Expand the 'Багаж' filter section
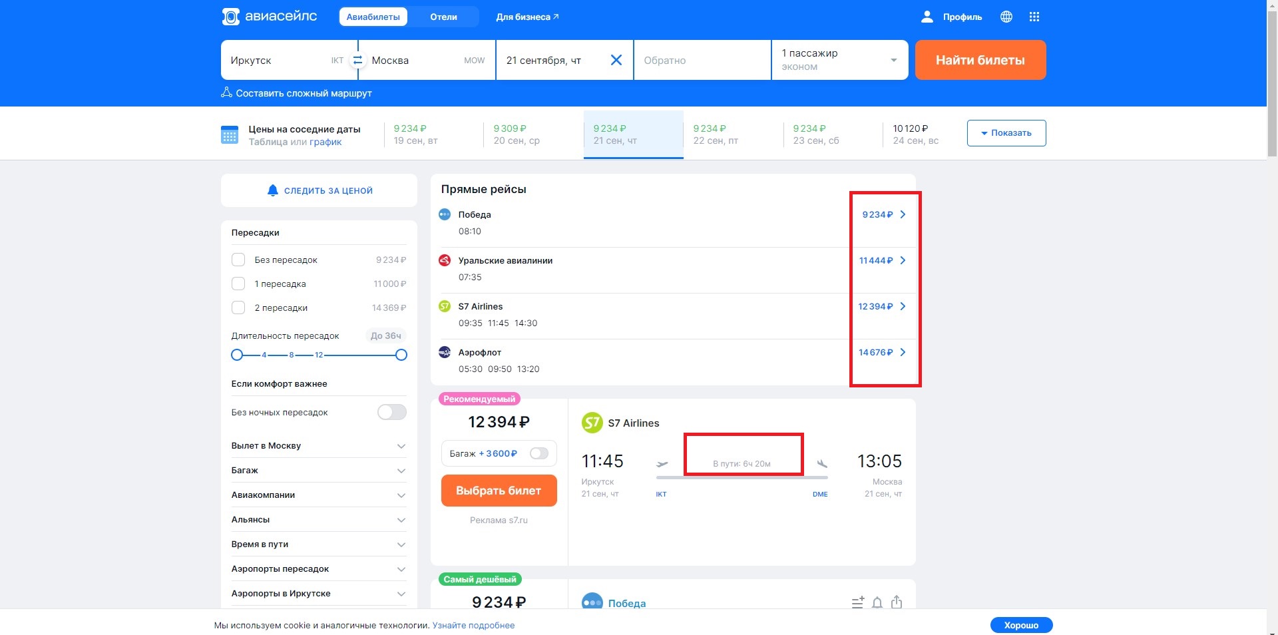Viewport: 1278px width, 635px height. pyautogui.click(x=318, y=470)
